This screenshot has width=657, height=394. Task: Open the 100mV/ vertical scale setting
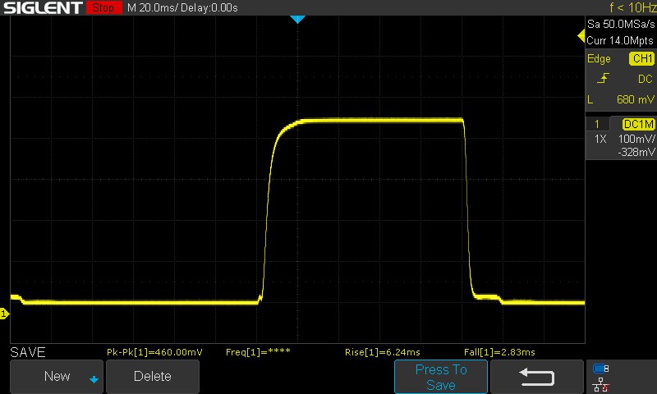tap(636, 140)
